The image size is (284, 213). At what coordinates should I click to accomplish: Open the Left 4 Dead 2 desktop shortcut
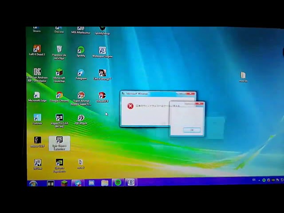pos(37,49)
